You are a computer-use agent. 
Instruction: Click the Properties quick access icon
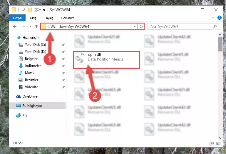pyautogui.click(x=23, y=10)
